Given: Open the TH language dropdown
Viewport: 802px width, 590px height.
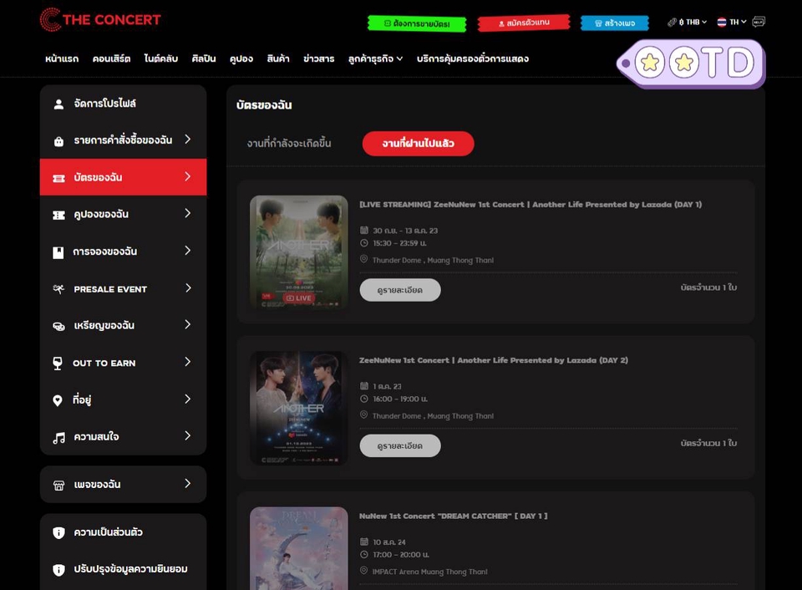Looking at the screenshot, I should click(x=732, y=23).
